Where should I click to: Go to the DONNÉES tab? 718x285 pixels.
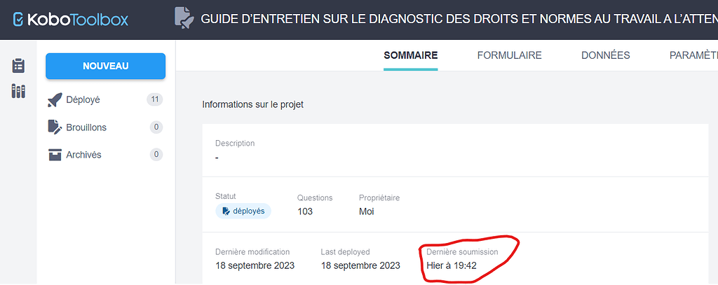[x=605, y=55]
